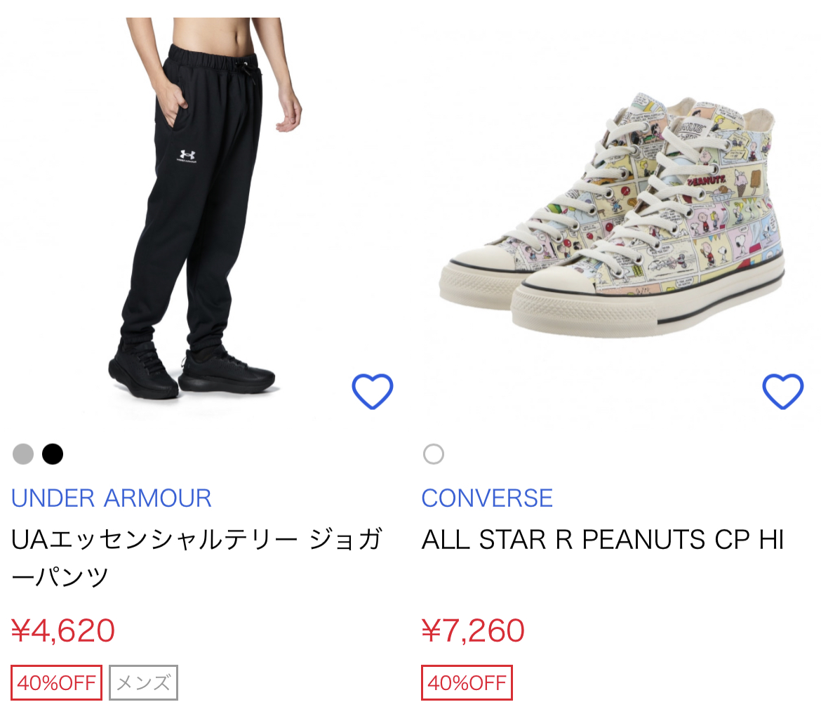Add Converse Peanuts sneakers to favorites

click(782, 391)
